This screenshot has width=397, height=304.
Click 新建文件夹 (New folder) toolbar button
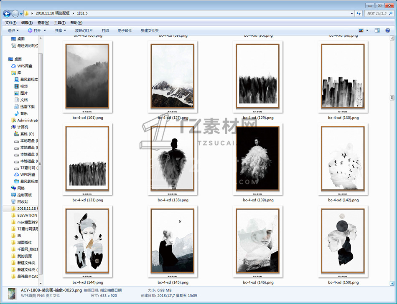coord(150,30)
